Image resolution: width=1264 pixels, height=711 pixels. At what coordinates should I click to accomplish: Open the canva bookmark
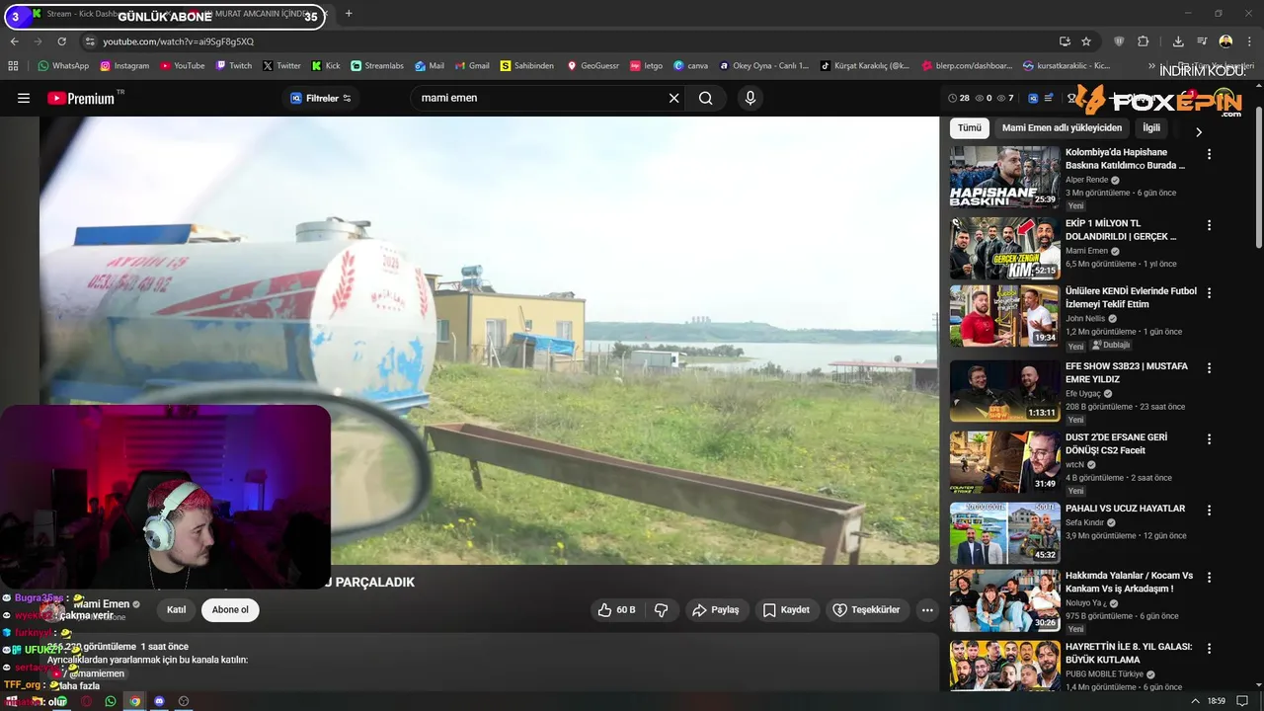[x=691, y=66]
